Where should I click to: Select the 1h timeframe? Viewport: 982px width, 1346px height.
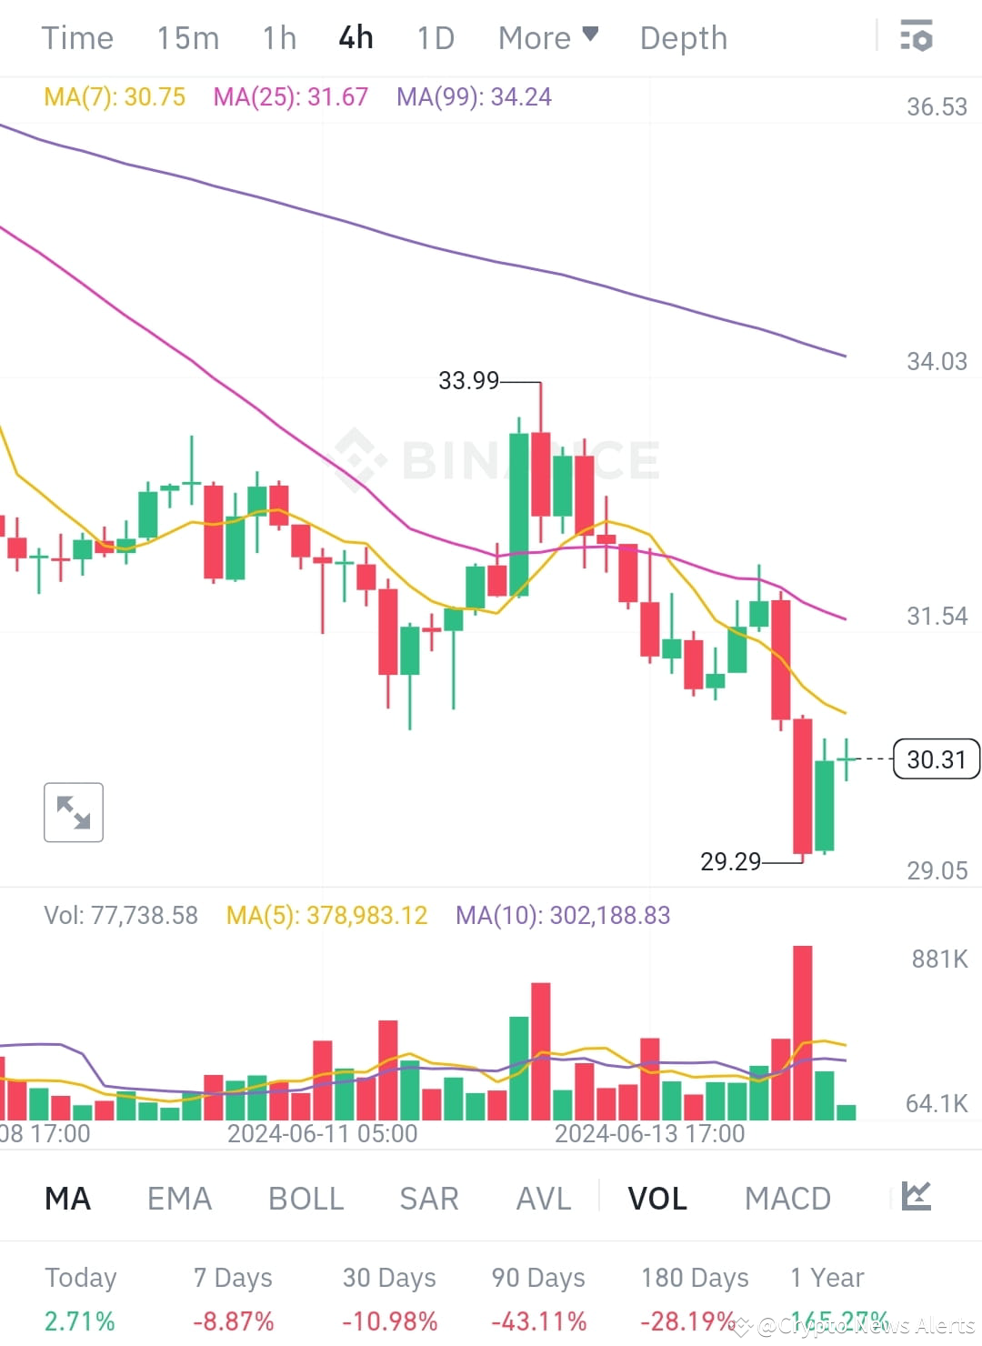[x=278, y=37]
